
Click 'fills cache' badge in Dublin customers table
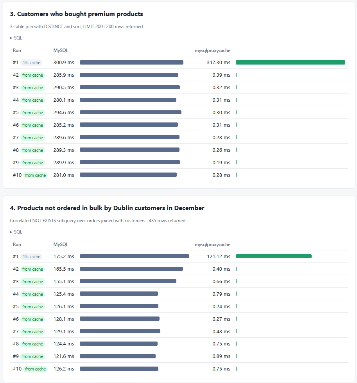tap(31, 257)
